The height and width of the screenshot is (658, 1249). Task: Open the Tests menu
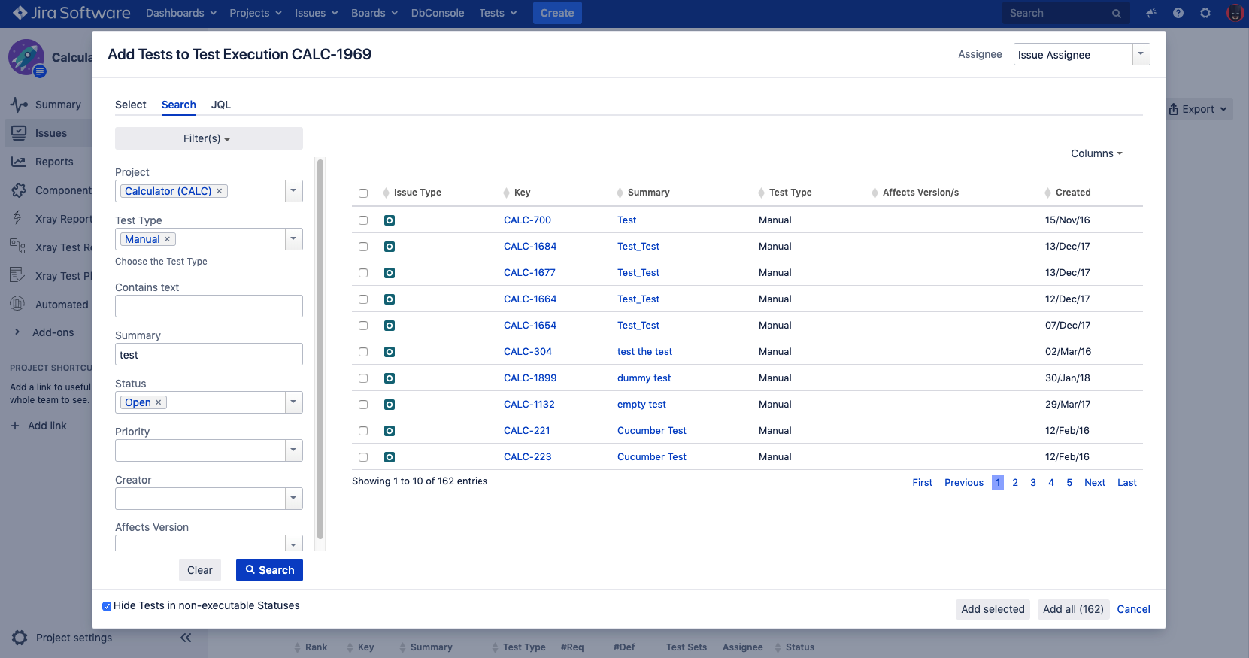pos(498,13)
